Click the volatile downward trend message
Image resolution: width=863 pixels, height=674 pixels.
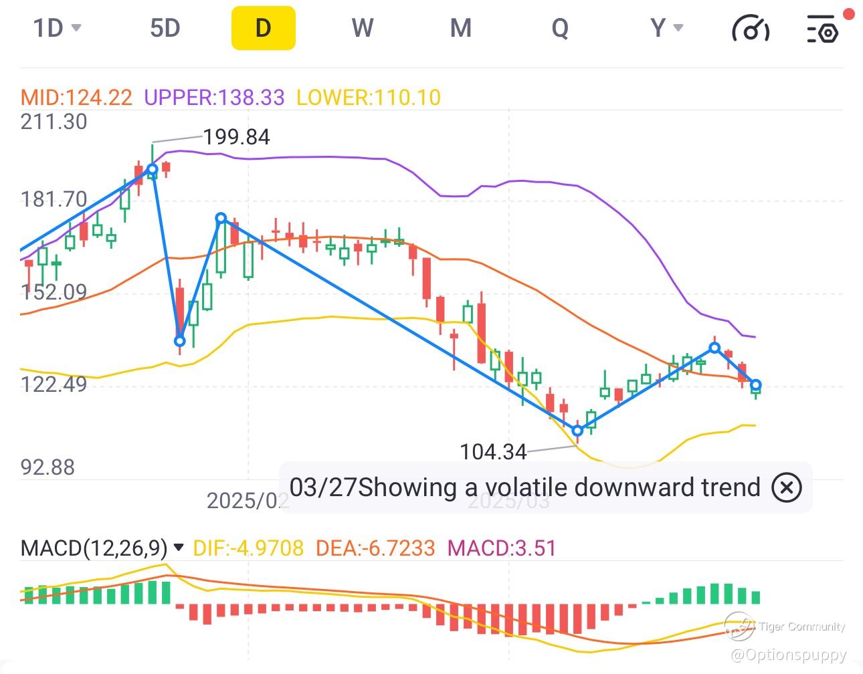click(525, 487)
